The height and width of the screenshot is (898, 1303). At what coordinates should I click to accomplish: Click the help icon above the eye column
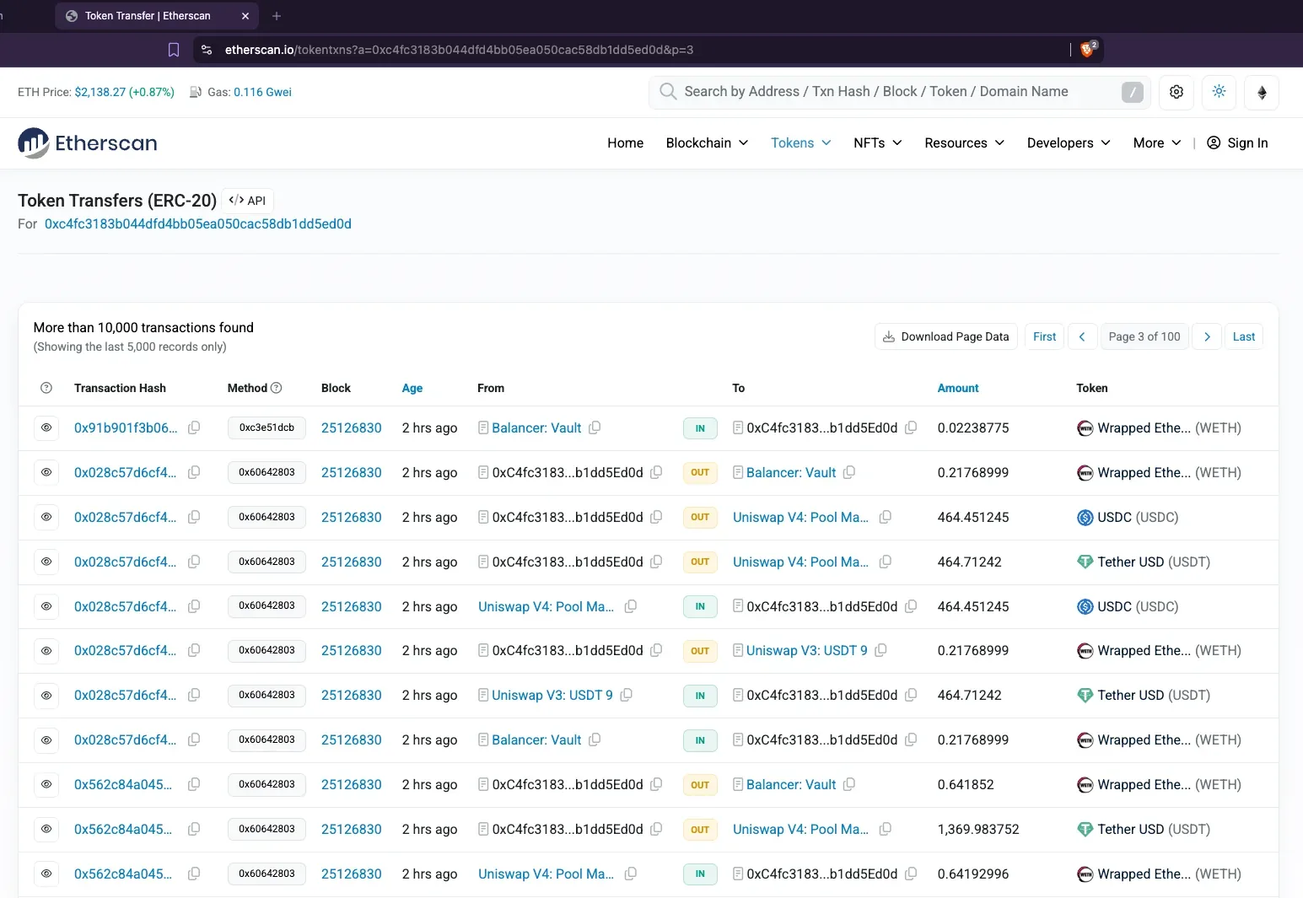pos(46,388)
